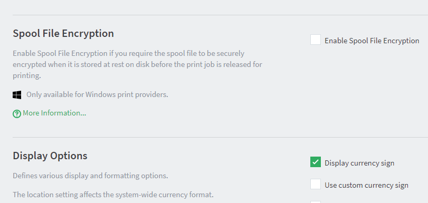
Task: Click the white check mark in Display currency sign
Action: tap(316, 162)
